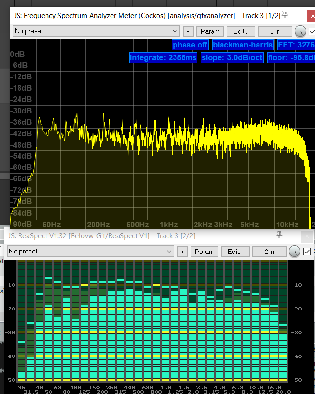The image size is (315, 394).
Task: Click the wet/dry mix knob in the analyzer
Action: pos(300,31)
